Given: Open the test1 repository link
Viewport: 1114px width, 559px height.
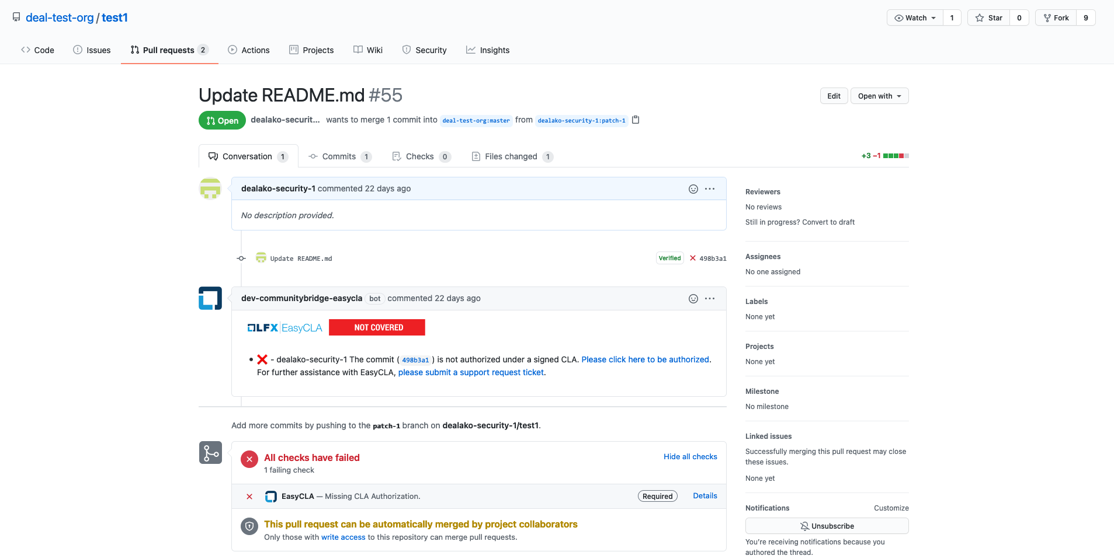Looking at the screenshot, I should pyautogui.click(x=114, y=18).
